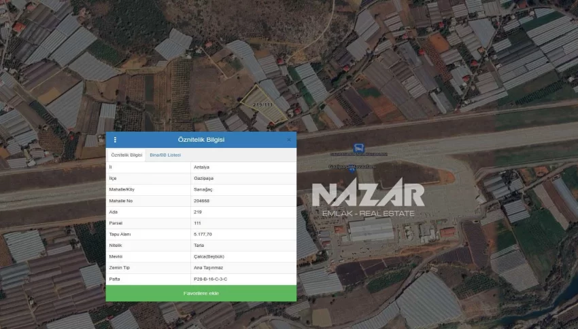Click the Sarıağaç Mahalle/Köy value
Screen dimensions: 578x329
pyautogui.click(x=203, y=189)
